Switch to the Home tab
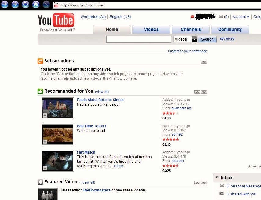Screen dimensions: 261x200 tap(112, 30)
